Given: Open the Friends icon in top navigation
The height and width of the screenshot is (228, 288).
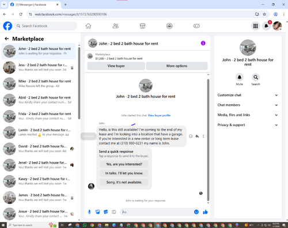Looking at the screenshot, I should pyautogui.click(x=115, y=26).
